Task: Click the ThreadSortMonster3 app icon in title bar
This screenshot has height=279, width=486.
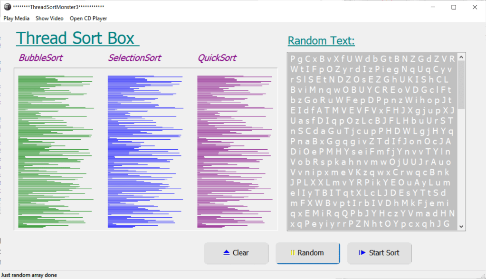Action: coord(7,7)
